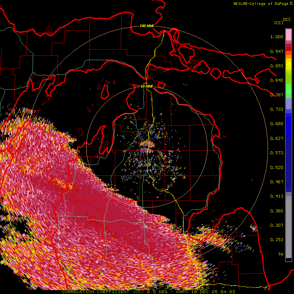This screenshot has height=294, width=294.
Task: Click the 0.787 scale value
Action: click(x=277, y=95)
